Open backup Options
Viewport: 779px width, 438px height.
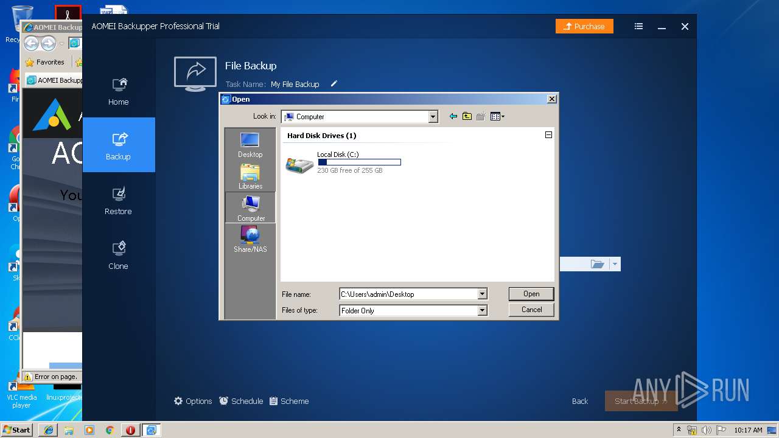[193, 401]
